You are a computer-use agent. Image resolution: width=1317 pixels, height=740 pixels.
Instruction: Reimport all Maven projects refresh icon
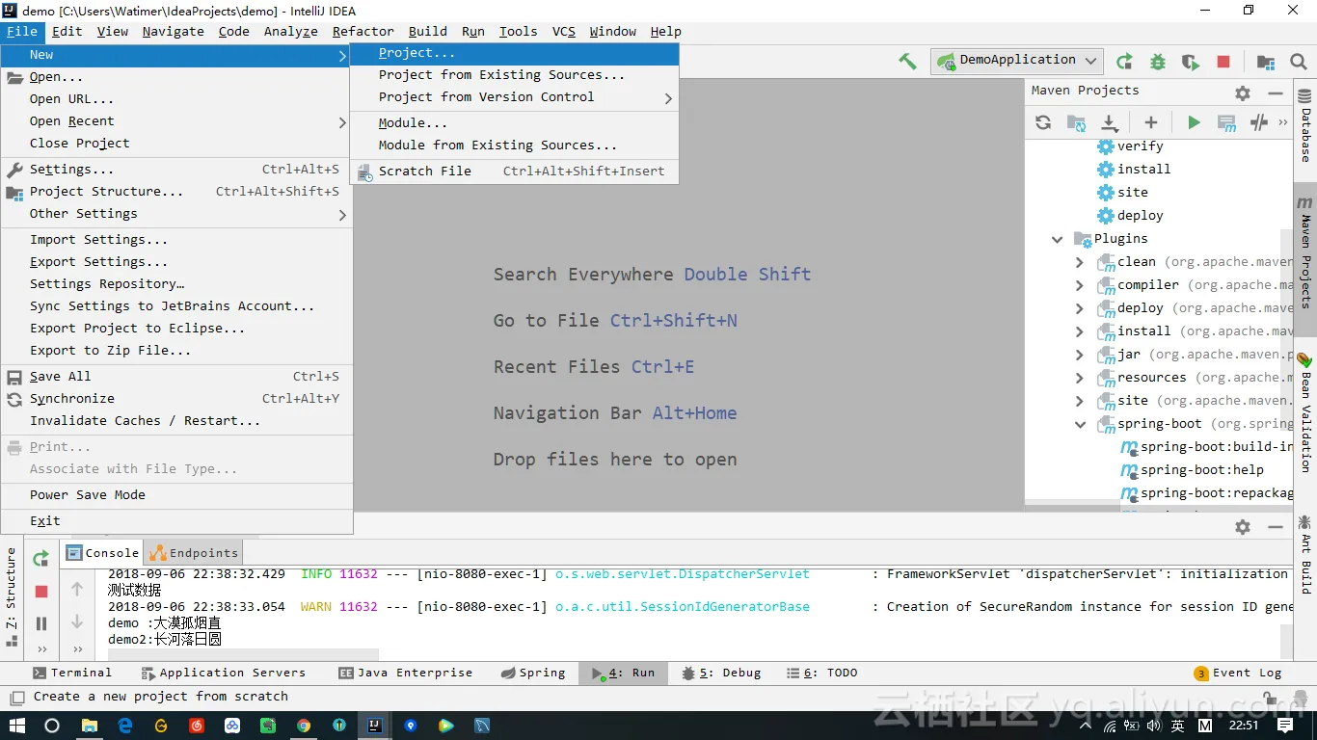tap(1043, 122)
